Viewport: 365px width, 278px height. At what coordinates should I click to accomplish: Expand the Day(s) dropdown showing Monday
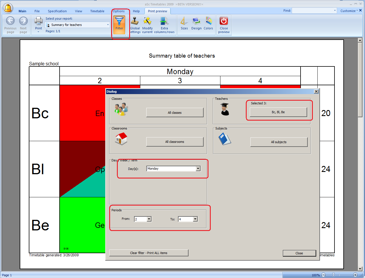coord(198,169)
